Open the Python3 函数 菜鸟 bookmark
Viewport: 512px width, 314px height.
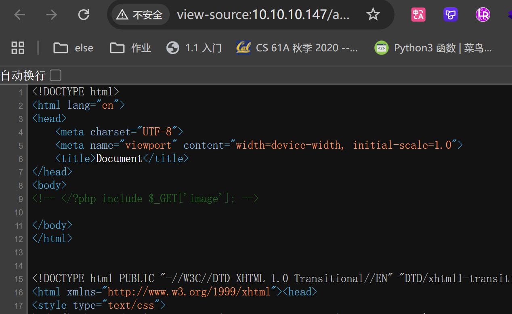pos(433,48)
